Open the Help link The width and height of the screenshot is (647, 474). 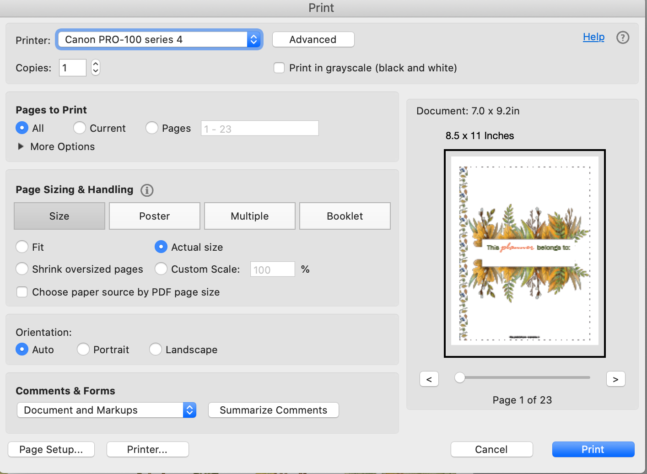click(593, 37)
